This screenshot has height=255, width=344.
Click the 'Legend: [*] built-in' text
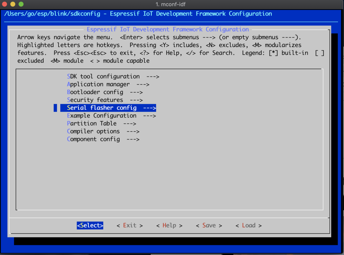(275, 53)
